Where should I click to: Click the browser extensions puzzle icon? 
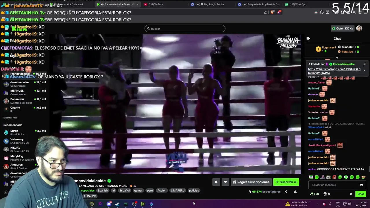click(x=322, y=12)
